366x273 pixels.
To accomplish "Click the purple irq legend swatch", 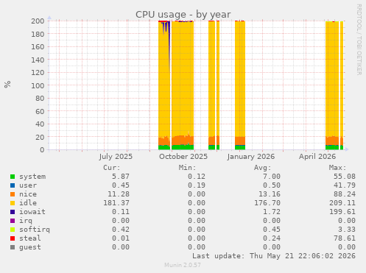I will (13, 221).
